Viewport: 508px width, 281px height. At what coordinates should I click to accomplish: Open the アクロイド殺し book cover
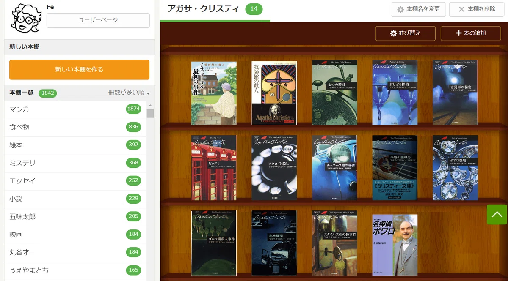[274, 168]
